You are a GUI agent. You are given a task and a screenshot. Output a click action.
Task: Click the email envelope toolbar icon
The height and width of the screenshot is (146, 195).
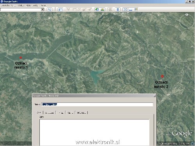[x=125, y=9]
